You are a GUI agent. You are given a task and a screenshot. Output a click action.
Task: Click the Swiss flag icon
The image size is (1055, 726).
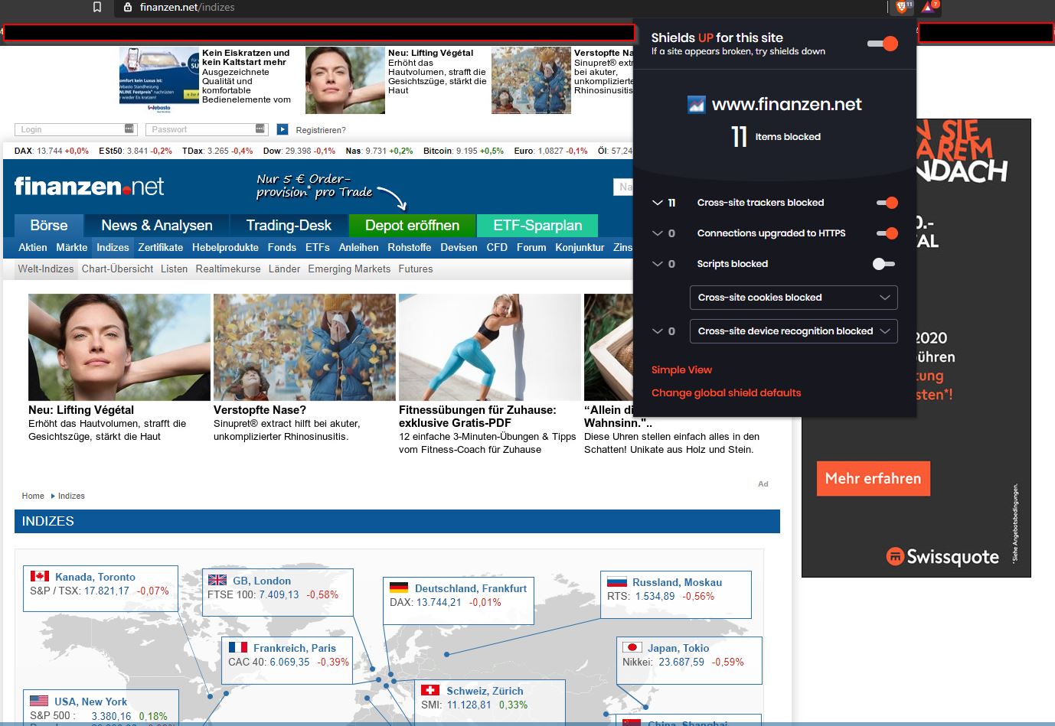pos(430,690)
